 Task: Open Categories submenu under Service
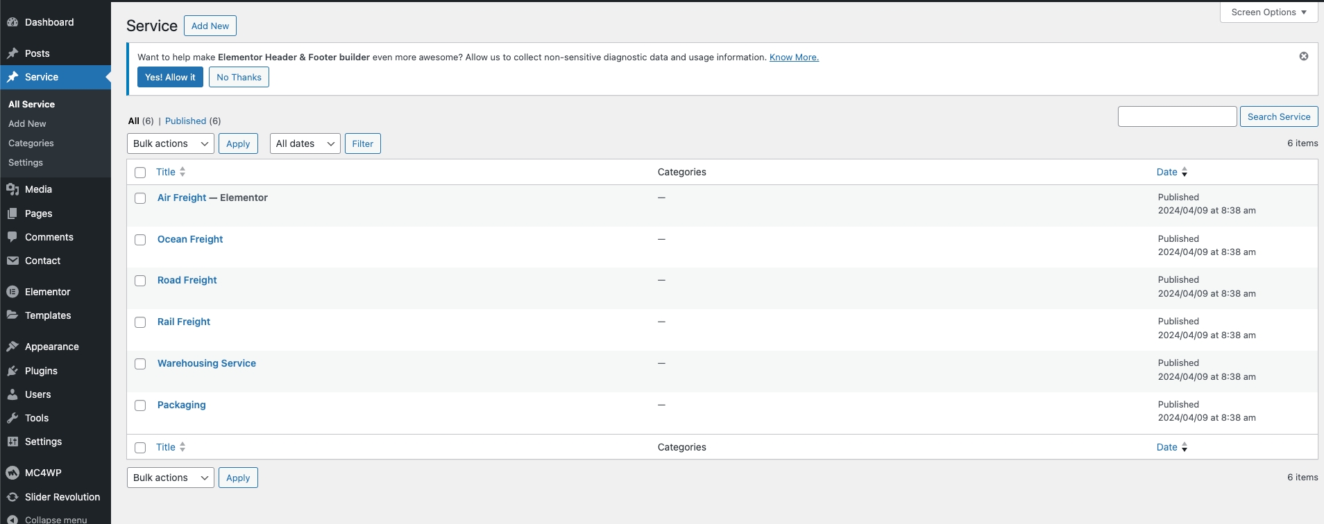point(31,143)
